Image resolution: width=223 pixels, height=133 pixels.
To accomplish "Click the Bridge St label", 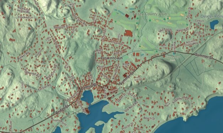I will [x=62, y=109].
